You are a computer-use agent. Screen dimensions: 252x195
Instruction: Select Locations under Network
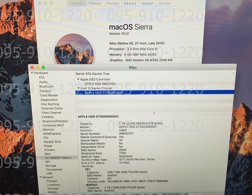tap(54, 185)
